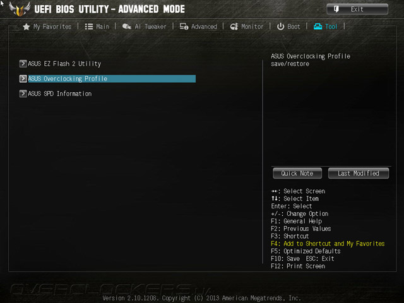Open the Monitor tab

[252, 27]
